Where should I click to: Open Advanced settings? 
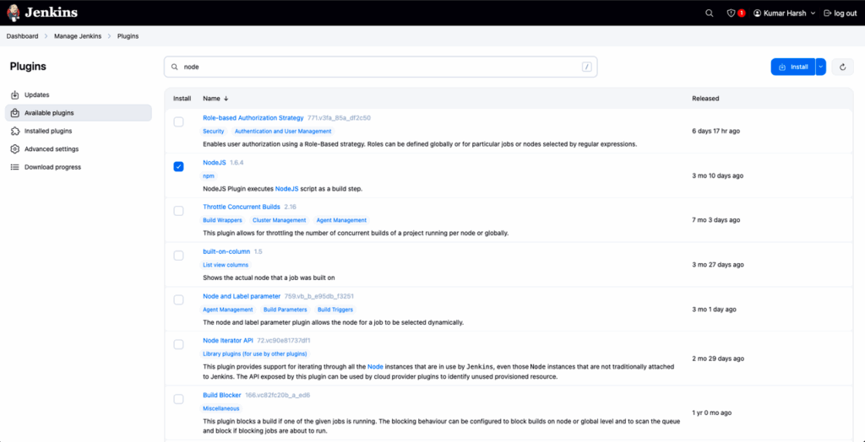[x=79, y=148]
